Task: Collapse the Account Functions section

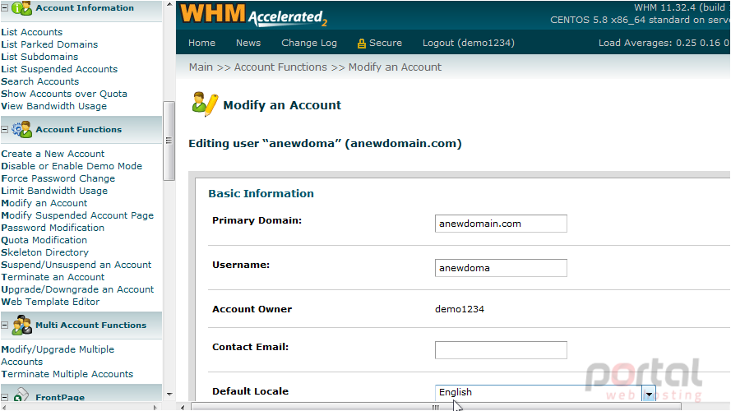Action: tap(5, 130)
